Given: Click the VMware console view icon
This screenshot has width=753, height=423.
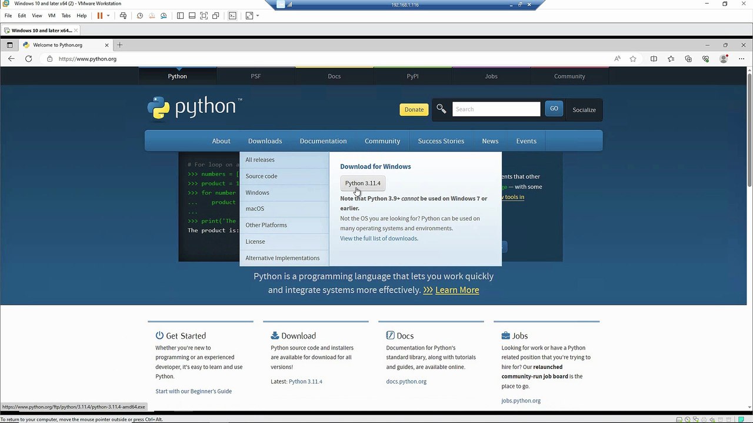Looking at the screenshot, I should pyautogui.click(x=232, y=16).
